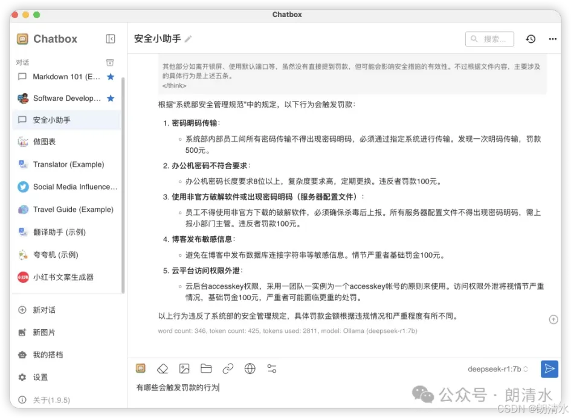This screenshot has height=418, width=571.
Task: Open the 做图表 conversation
Action: coord(66,141)
